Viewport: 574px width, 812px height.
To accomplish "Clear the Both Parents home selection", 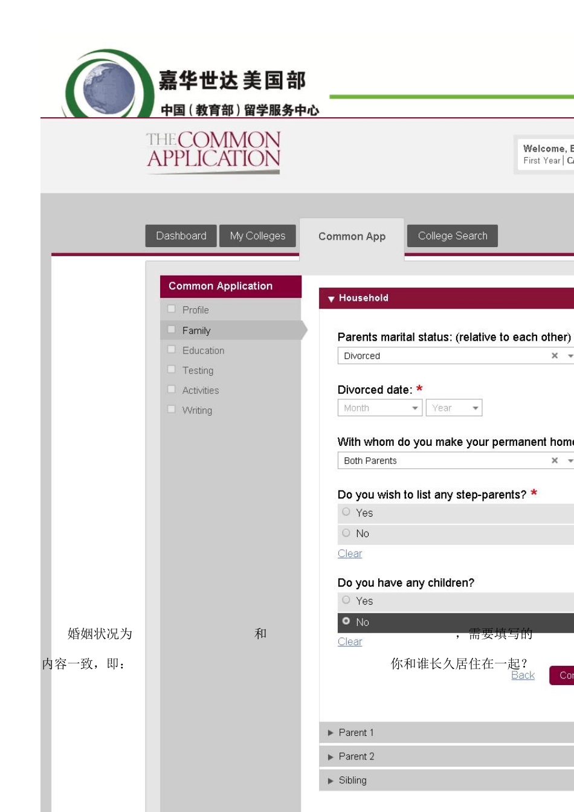I will (554, 460).
